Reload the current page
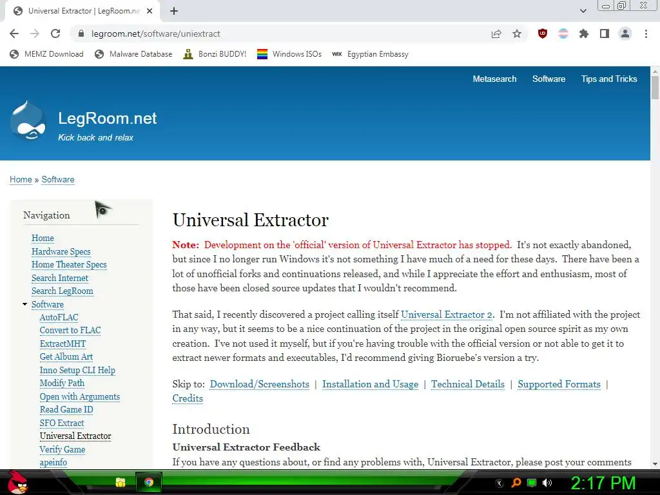 tap(55, 34)
